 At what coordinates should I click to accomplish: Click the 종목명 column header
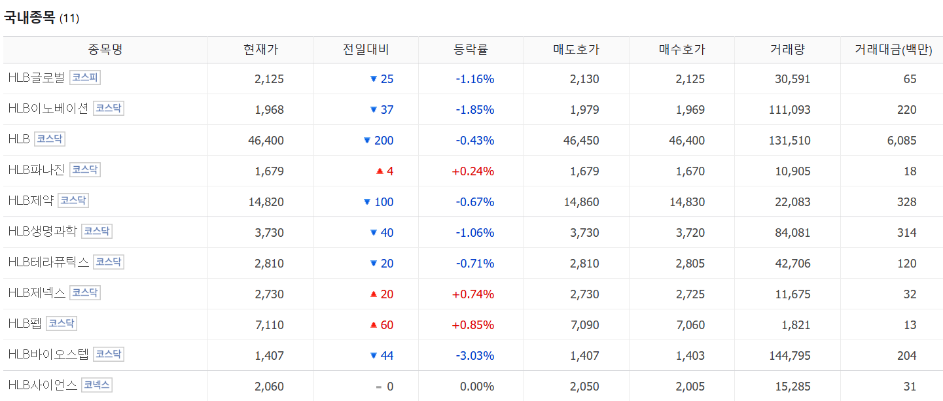pos(105,50)
